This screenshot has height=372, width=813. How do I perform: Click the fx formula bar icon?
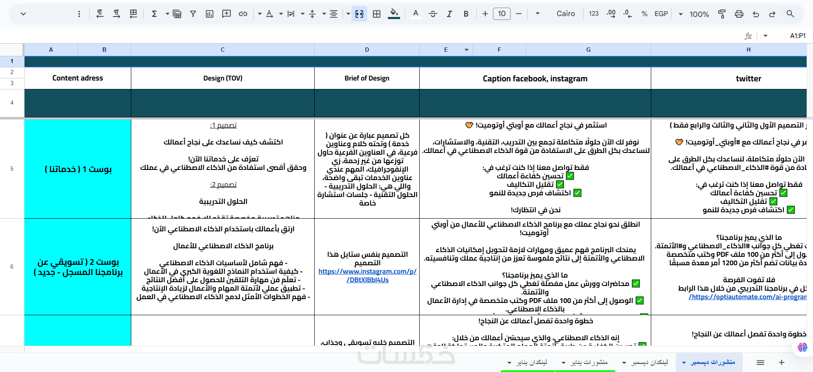point(748,36)
